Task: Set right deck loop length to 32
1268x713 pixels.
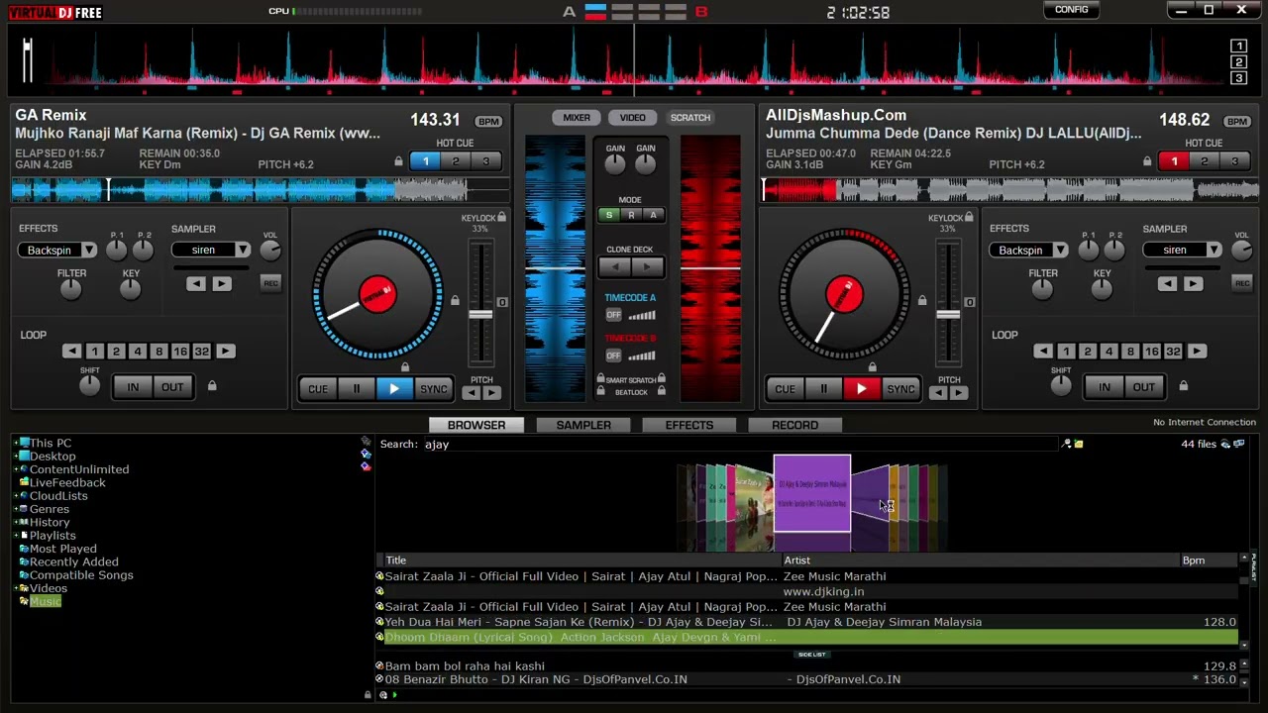Action: point(1173,352)
